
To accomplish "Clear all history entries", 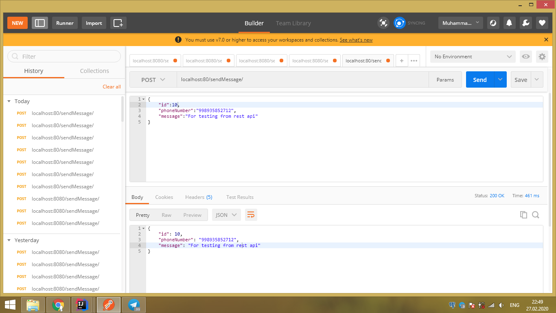I will point(112,86).
